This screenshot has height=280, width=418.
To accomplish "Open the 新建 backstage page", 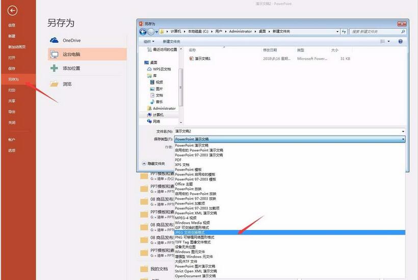I will click(12, 36).
